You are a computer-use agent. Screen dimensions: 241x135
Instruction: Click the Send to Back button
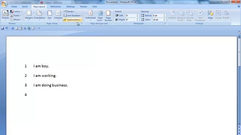coord(190,15)
